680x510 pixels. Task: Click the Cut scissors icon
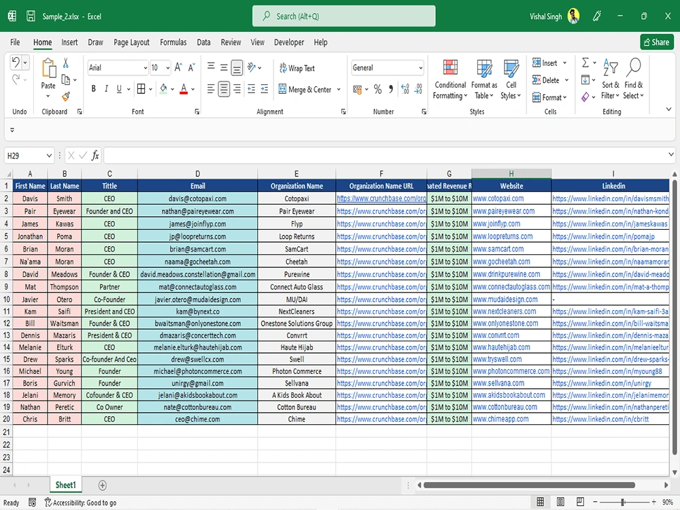(66, 63)
